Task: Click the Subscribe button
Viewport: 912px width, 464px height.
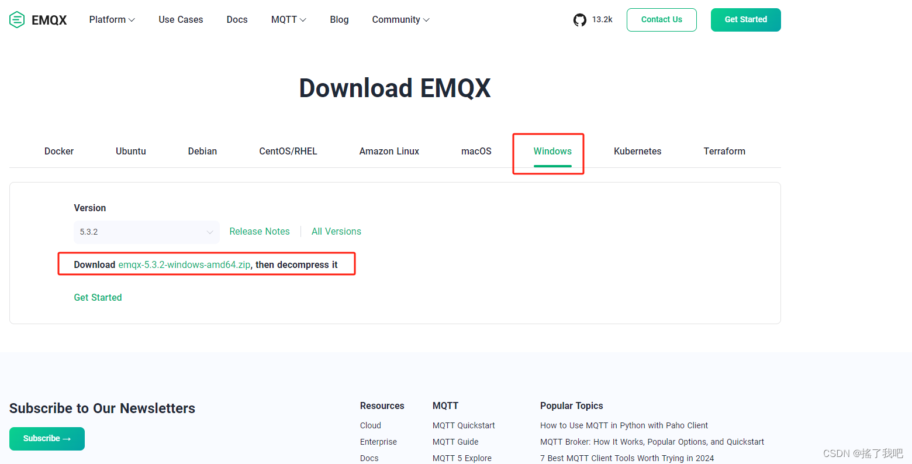Action: coord(47,439)
